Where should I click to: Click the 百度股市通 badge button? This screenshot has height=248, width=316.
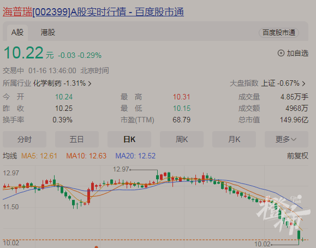[x=279, y=32]
